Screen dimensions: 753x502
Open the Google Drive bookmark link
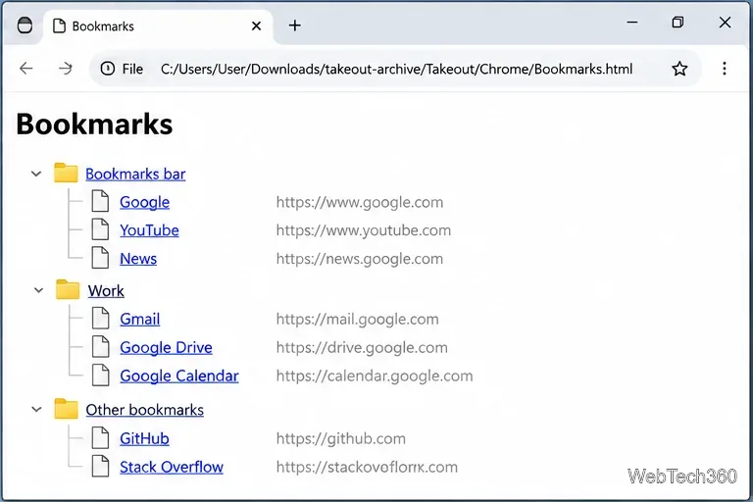click(166, 348)
